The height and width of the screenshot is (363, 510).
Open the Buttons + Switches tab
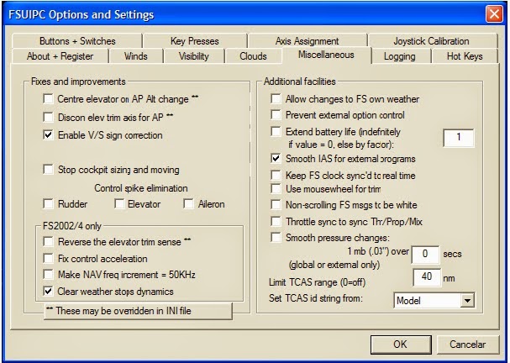coord(77,41)
